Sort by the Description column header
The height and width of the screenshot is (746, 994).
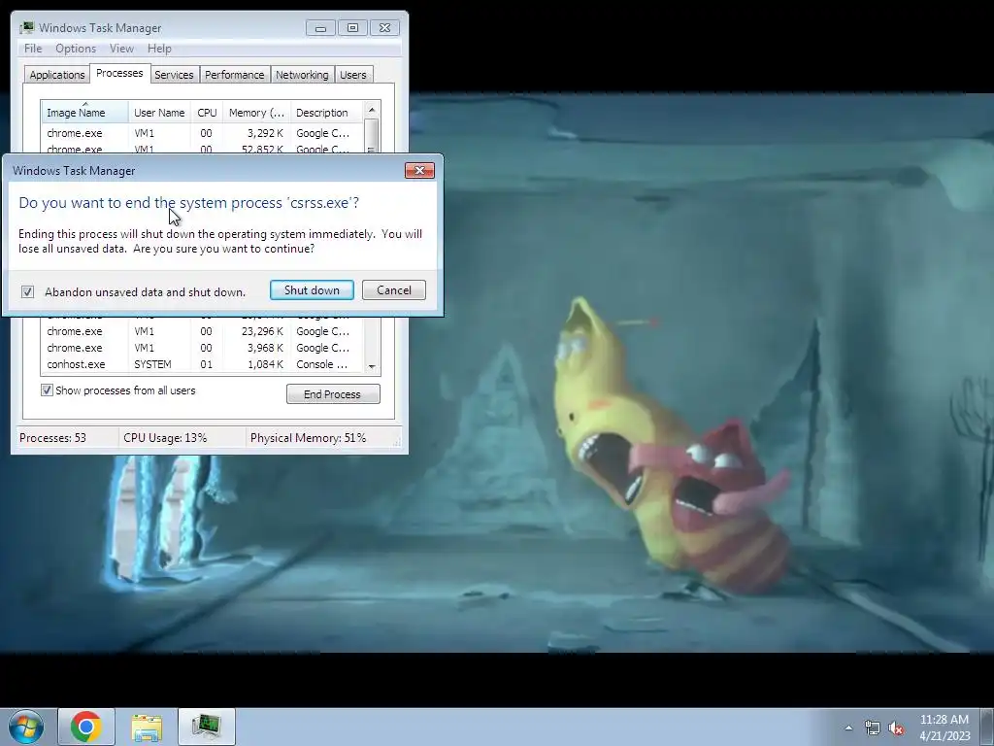click(327, 113)
